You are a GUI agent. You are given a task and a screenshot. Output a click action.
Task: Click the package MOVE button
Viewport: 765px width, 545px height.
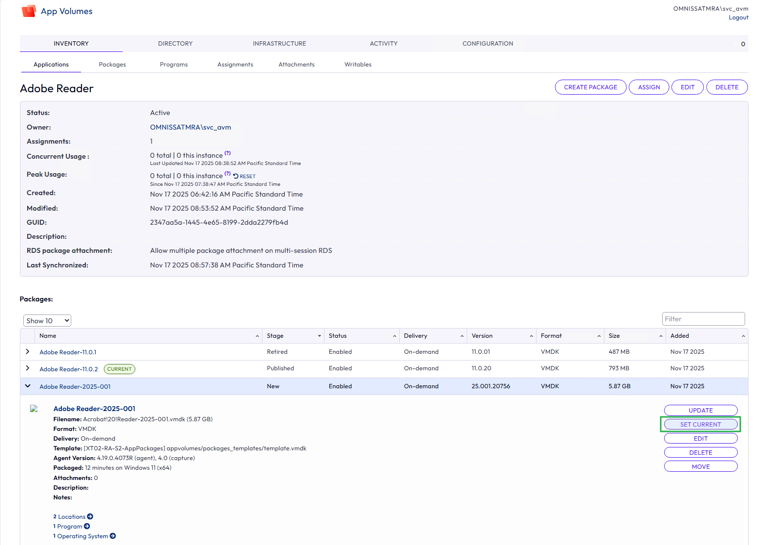[x=700, y=466]
